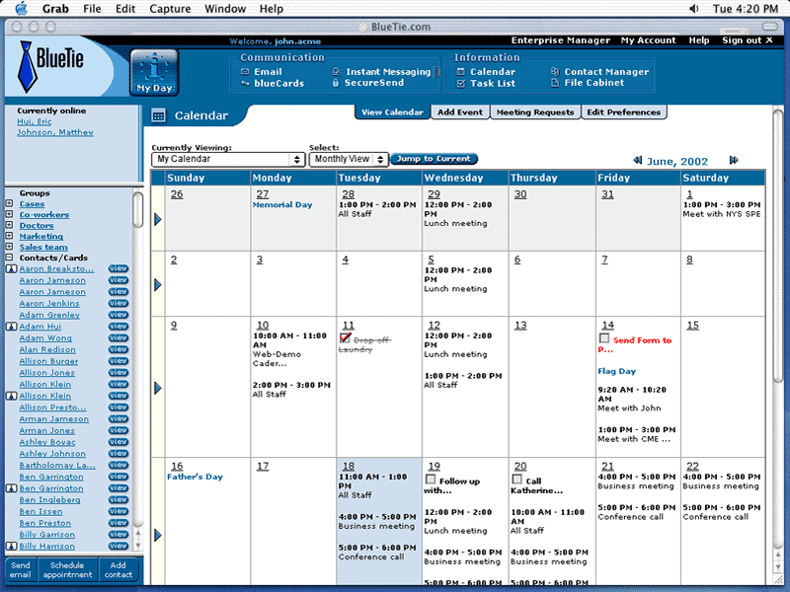Click the card icon beside Billy Harrison
The height and width of the screenshot is (592, 790).
click(11, 547)
